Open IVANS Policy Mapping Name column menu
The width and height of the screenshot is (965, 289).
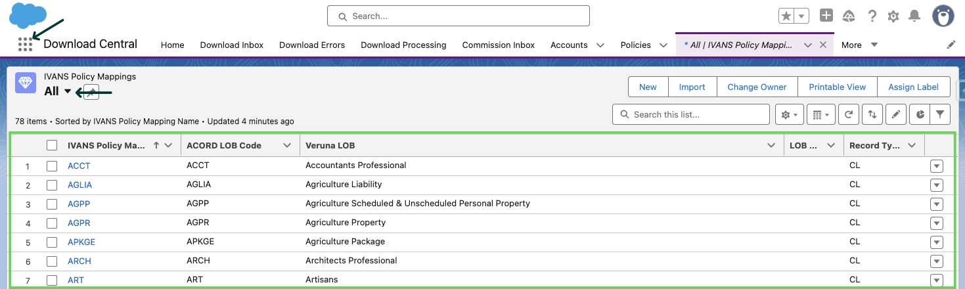[169, 146]
